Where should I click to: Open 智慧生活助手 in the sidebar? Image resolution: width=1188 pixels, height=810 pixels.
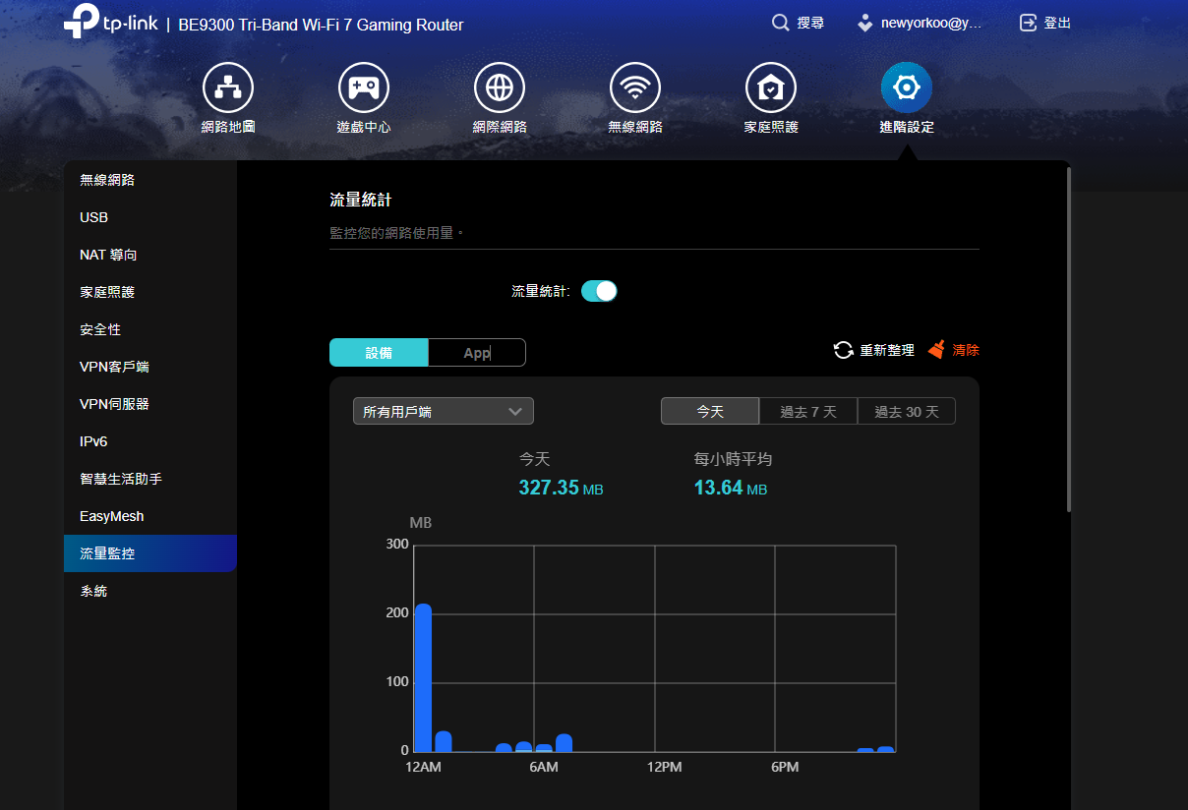click(150, 479)
